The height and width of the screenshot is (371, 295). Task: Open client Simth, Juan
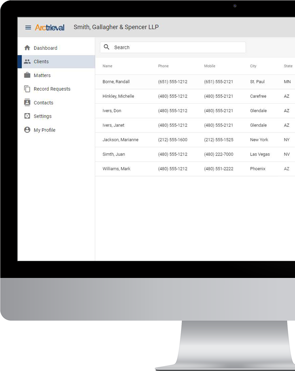pos(113,154)
